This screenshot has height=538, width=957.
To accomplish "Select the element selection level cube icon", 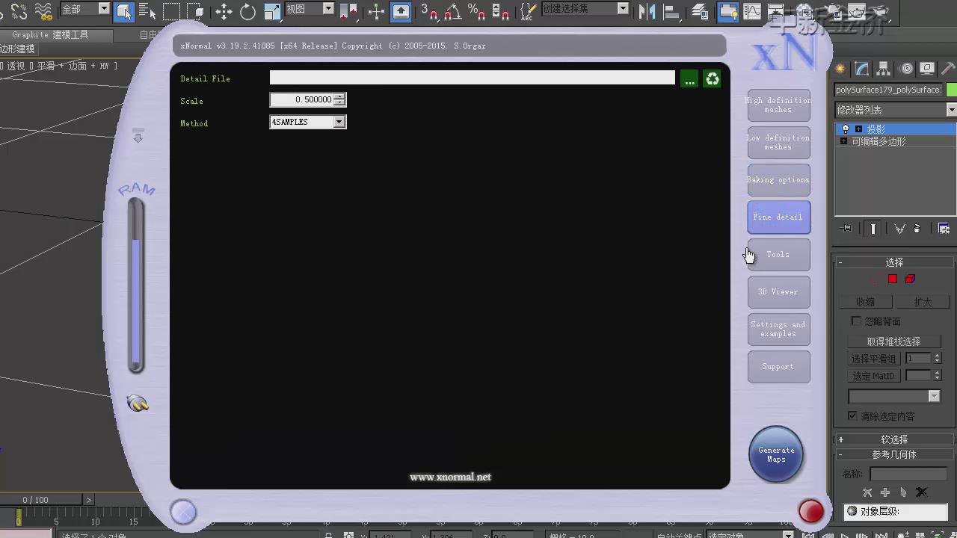I will click(910, 279).
